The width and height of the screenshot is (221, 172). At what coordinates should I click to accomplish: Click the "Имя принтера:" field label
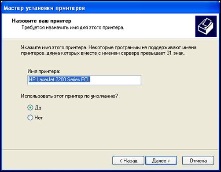(44, 72)
